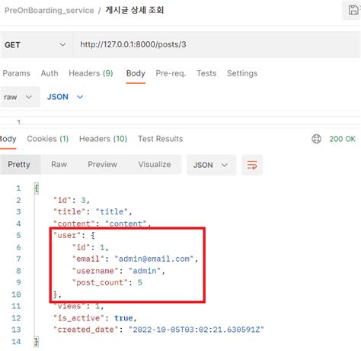
Task: Open the Pre-req. tab
Action: 171,73
